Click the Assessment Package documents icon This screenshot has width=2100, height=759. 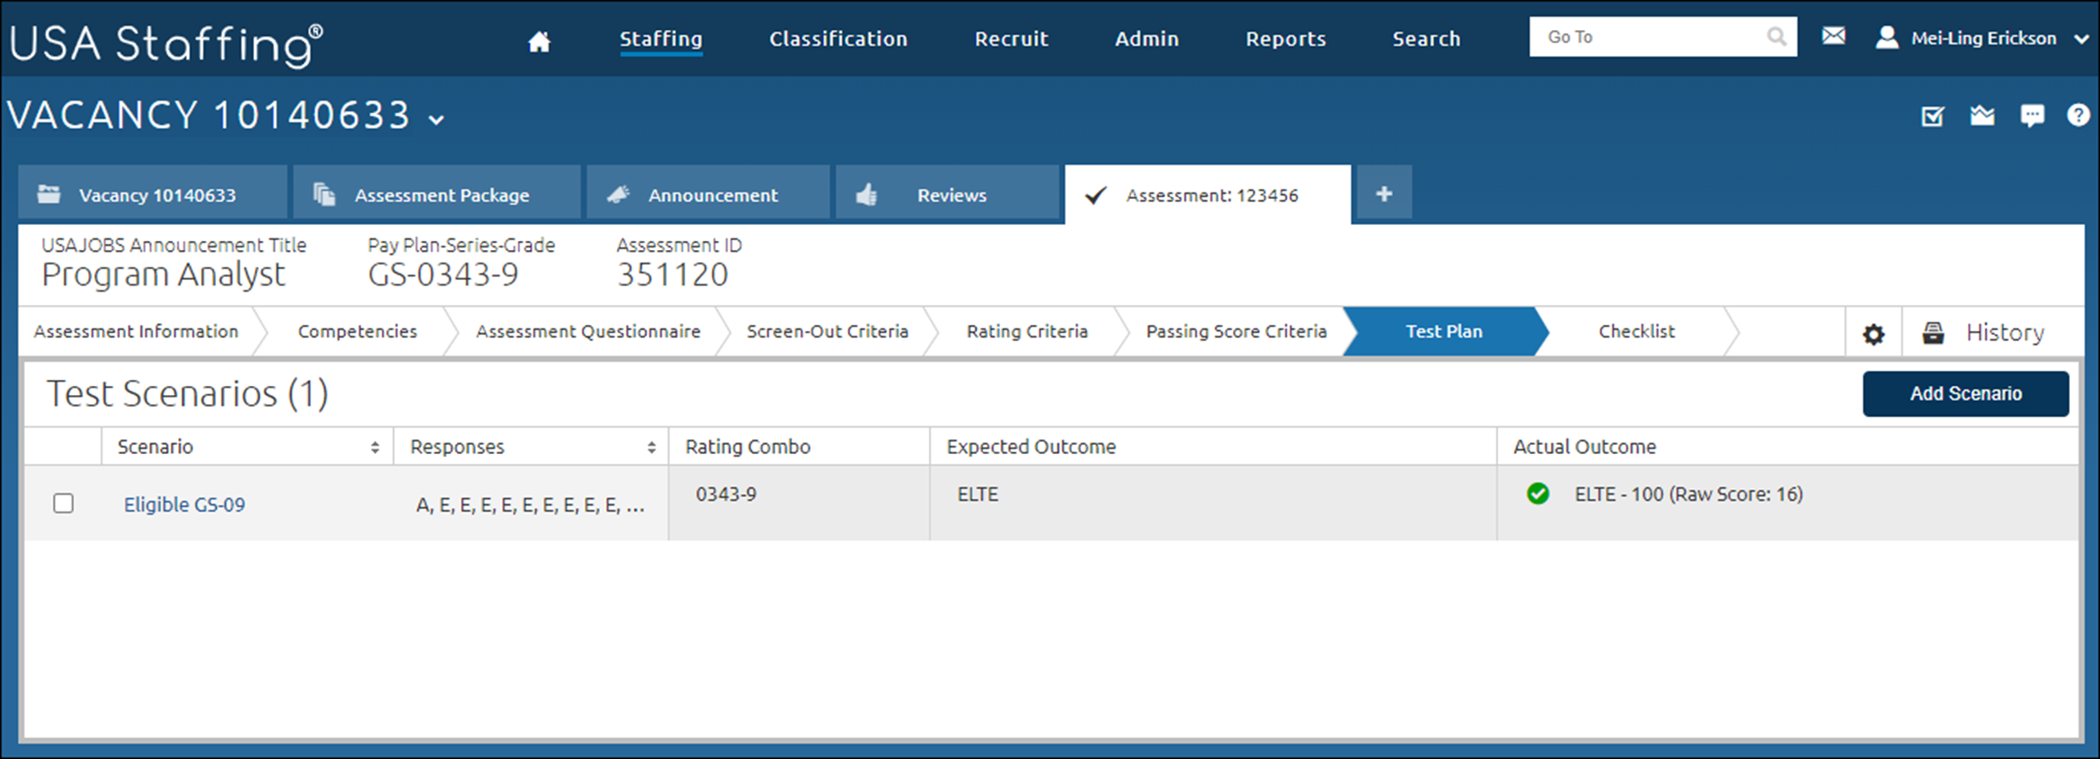(323, 194)
